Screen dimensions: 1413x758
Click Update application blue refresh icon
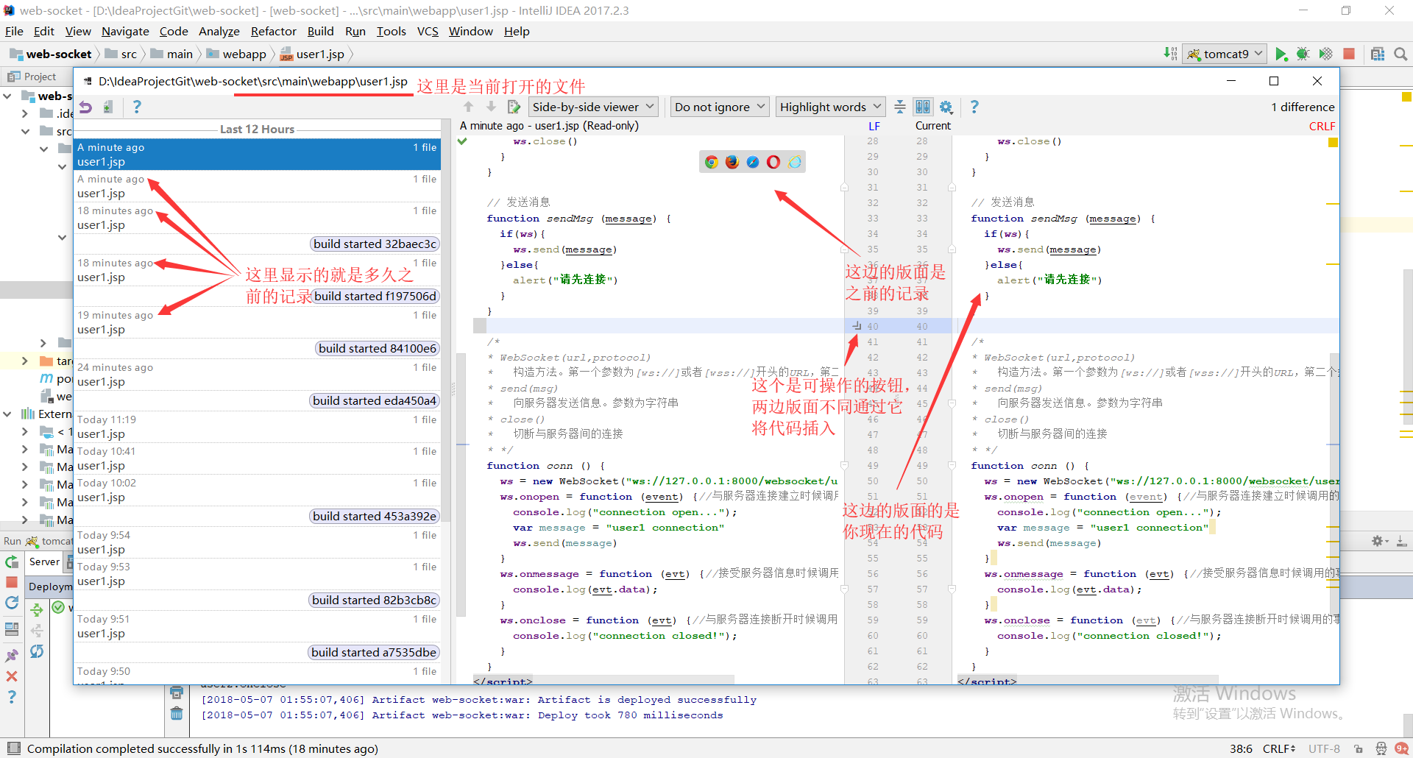(x=12, y=603)
